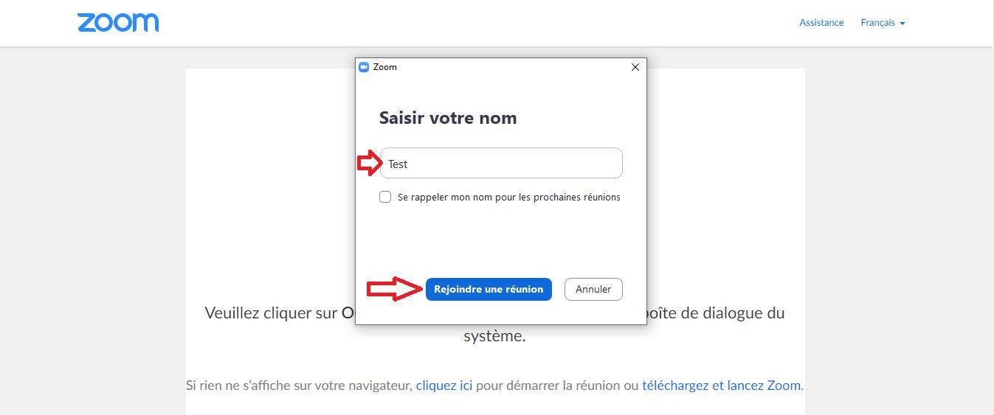Click the word 'système.' on the page
This screenshot has width=994, height=415.
pos(494,337)
